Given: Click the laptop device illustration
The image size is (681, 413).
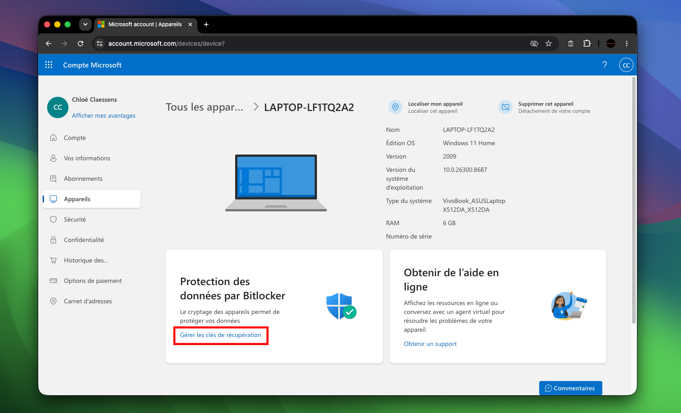Looking at the screenshot, I should 276,183.
